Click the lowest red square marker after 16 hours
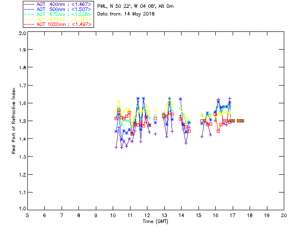The height and width of the screenshot is (233, 292). click(x=218, y=131)
